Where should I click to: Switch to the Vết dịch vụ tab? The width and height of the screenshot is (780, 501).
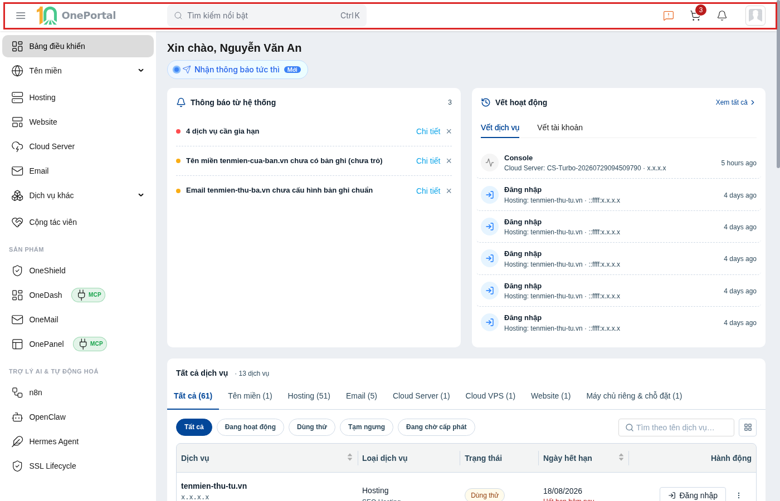pyautogui.click(x=500, y=127)
